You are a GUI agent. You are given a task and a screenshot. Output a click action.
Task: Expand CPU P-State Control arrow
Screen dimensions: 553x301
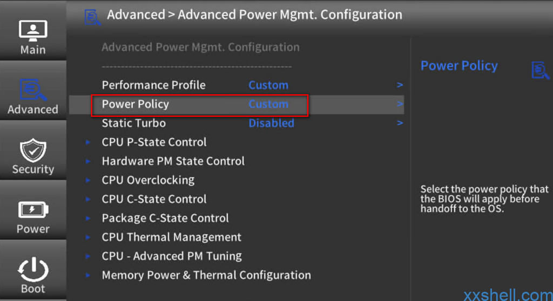tap(88, 142)
